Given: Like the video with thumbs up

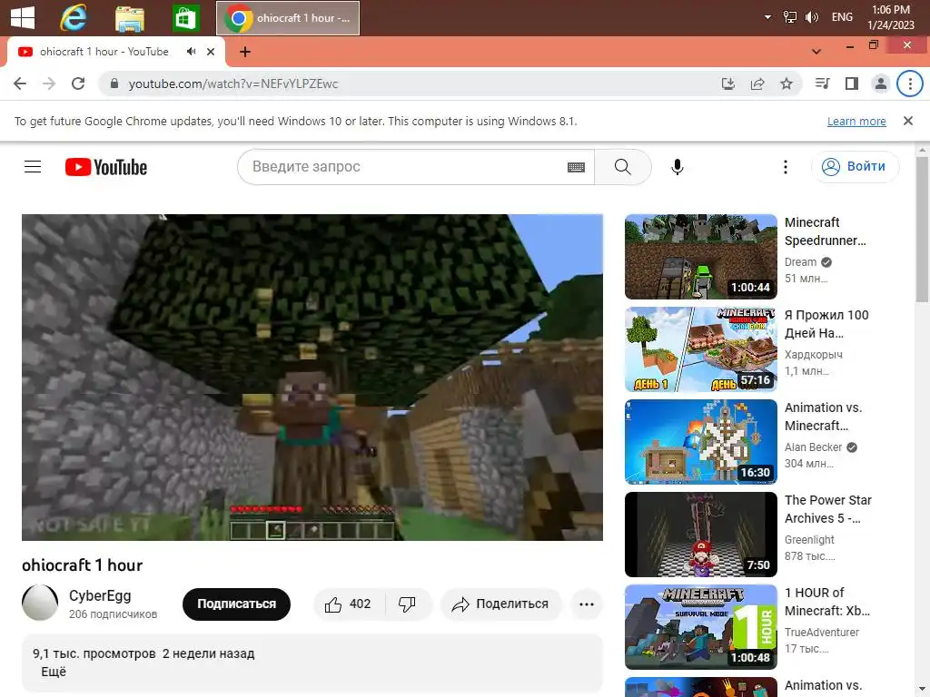Looking at the screenshot, I should pyautogui.click(x=348, y=604).
